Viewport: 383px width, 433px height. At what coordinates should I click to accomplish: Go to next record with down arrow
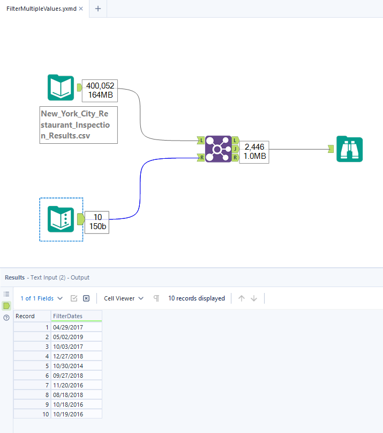(x=254, y=298)
